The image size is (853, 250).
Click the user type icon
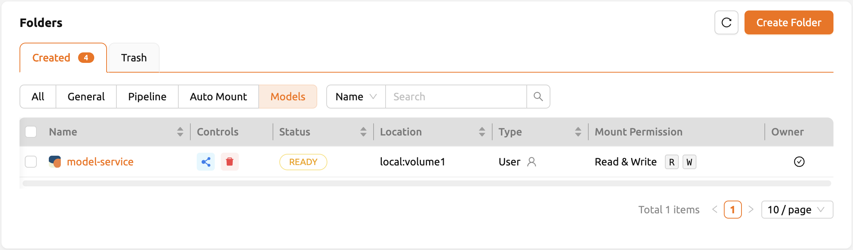pos(532,162)
